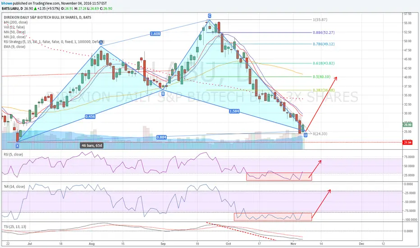Click the 'bhowe' author name in header
420x248 pixels.
[x=7, y=3]
